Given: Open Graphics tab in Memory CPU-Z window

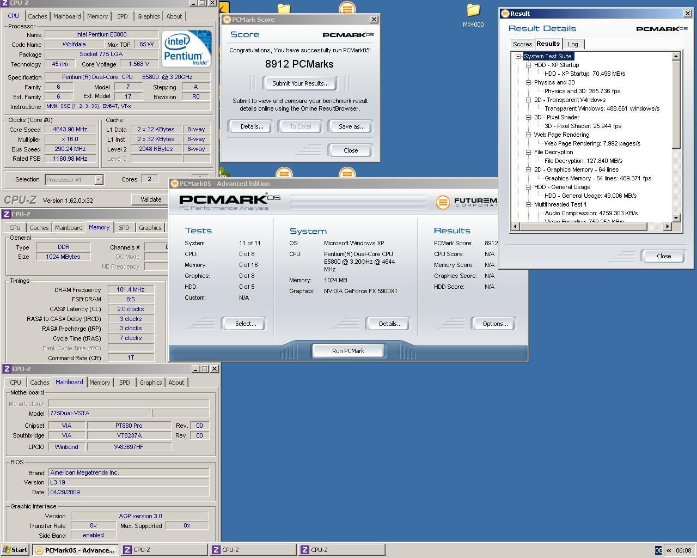Looking at the screenshot, I should click(x=150, y=228).
